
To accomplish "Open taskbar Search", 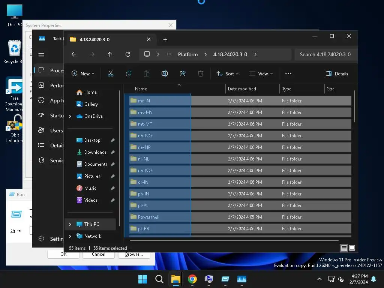I will (159, 279).
